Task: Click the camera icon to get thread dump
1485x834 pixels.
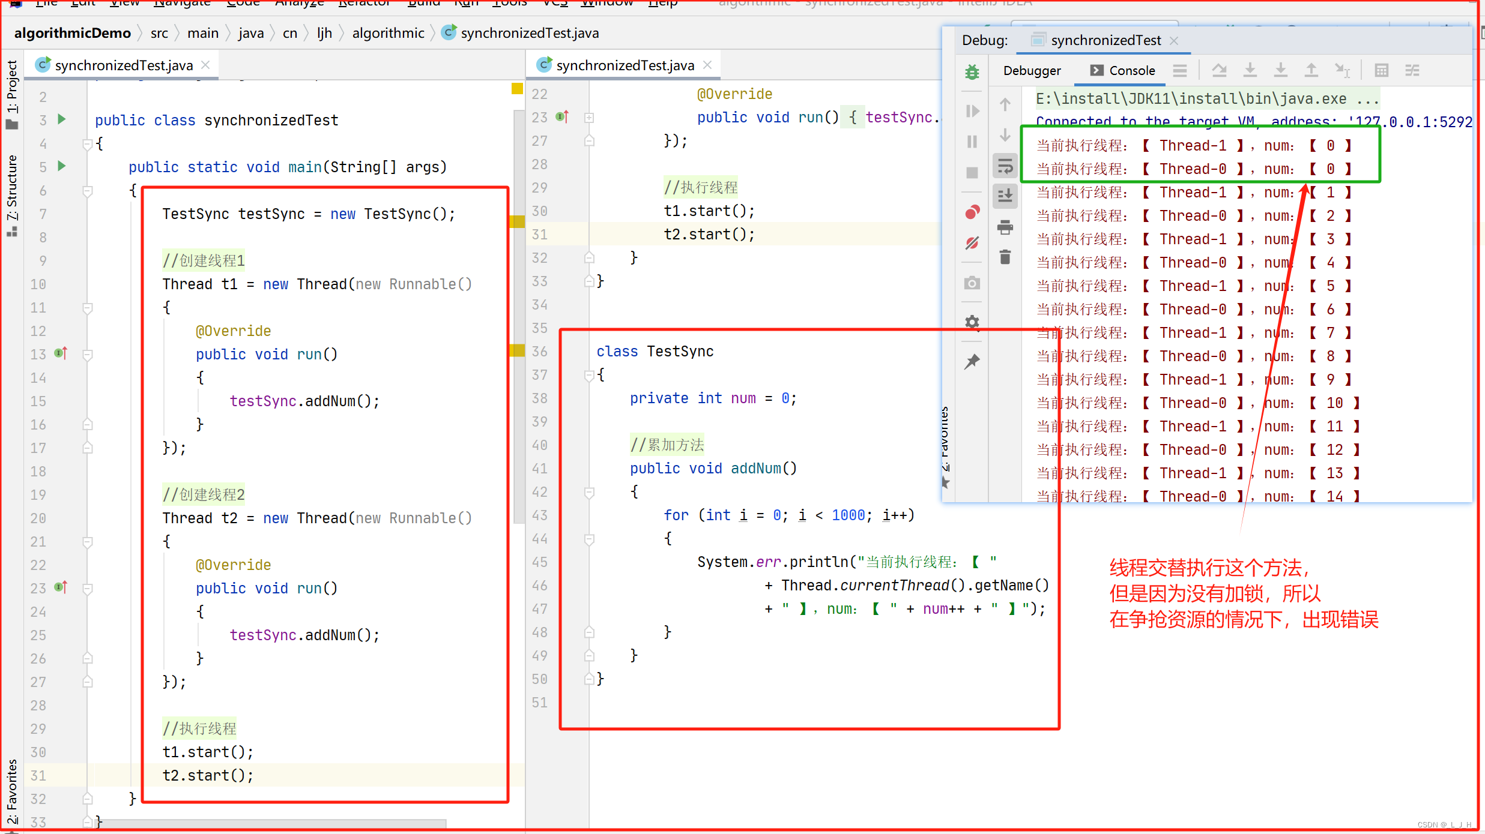Action: pyautogui.click(x=972, y=283)
